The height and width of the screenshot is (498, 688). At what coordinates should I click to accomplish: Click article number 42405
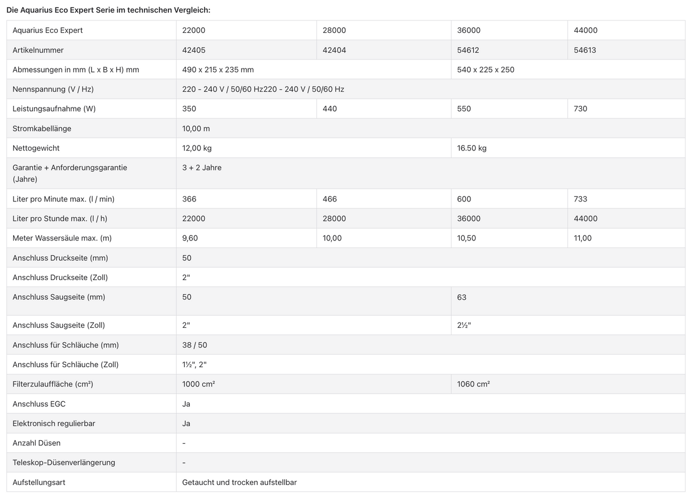(194, 50)
